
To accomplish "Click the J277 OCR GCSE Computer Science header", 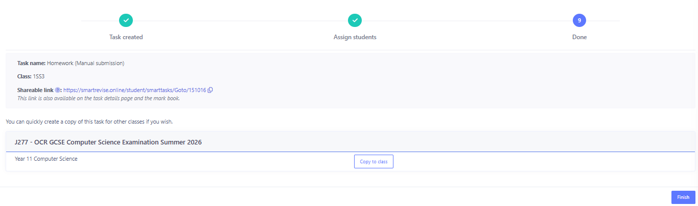I will click(x=108, y=142).
